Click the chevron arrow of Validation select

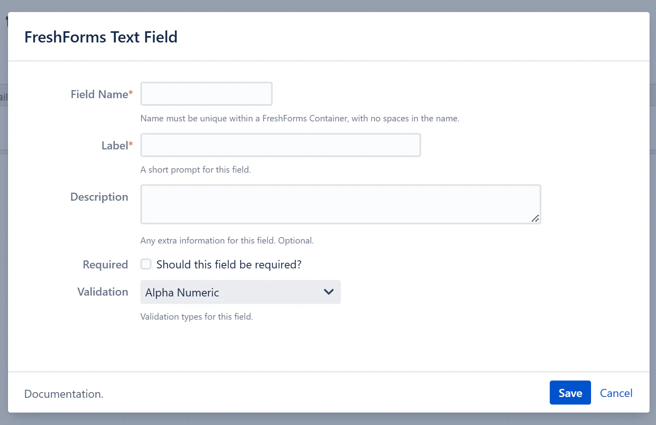point(329,292)
